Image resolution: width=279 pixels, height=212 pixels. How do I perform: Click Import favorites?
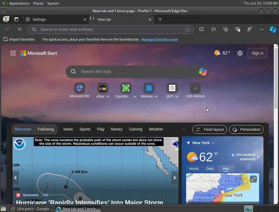pyautogui.click(x=19, y=39)
